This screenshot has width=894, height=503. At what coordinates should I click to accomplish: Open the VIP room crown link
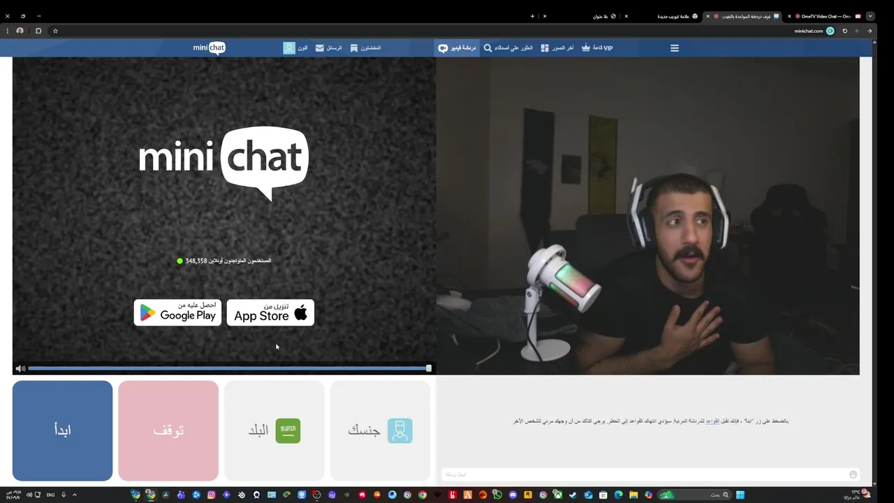(x=597, y=48)
